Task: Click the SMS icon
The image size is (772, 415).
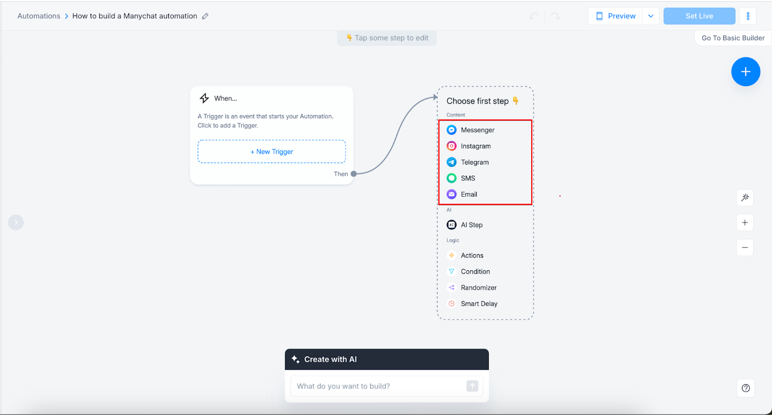Action: coord(452,178)
